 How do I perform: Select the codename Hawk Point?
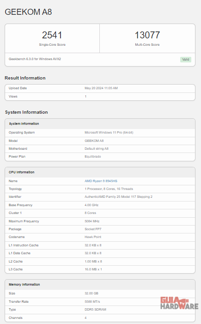(93, 237)
